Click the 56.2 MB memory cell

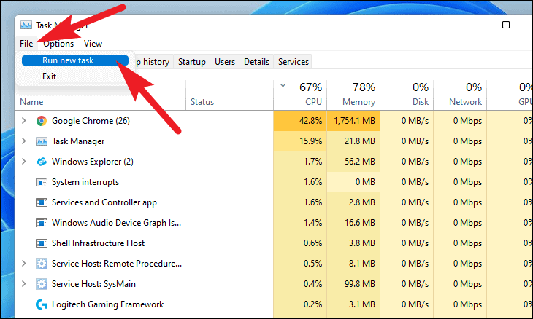coord(353,162)
